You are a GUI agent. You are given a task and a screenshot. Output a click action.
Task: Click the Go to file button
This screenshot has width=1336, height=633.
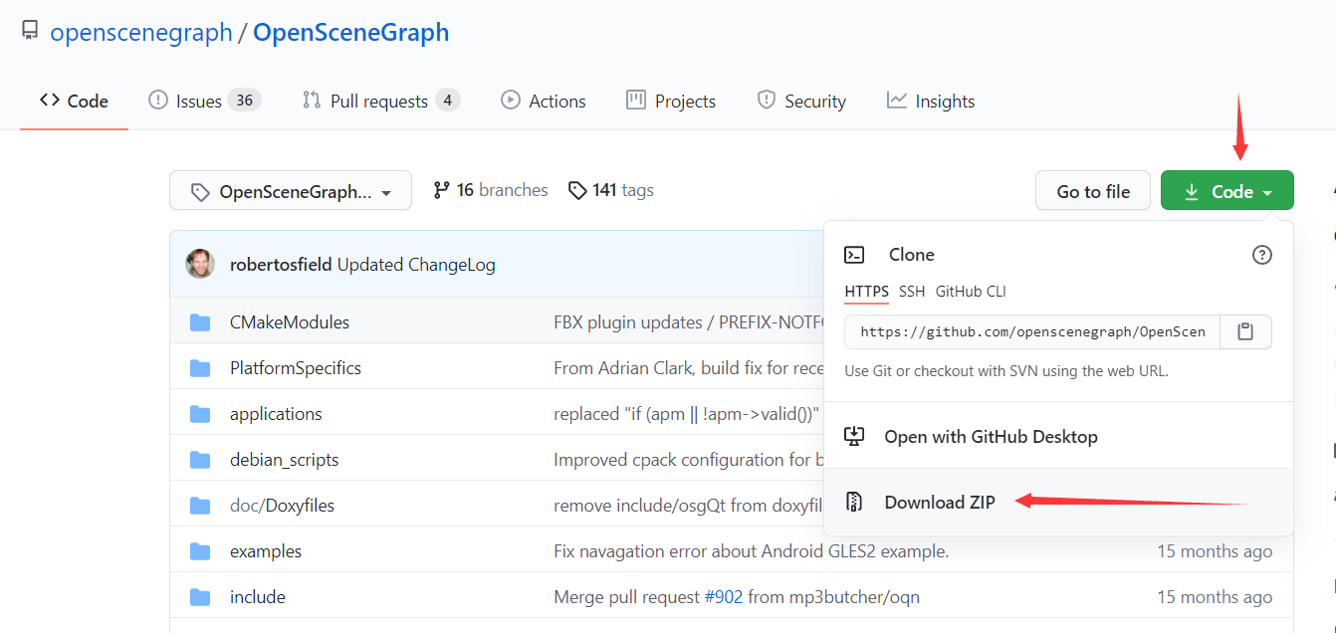(1092, 190)
